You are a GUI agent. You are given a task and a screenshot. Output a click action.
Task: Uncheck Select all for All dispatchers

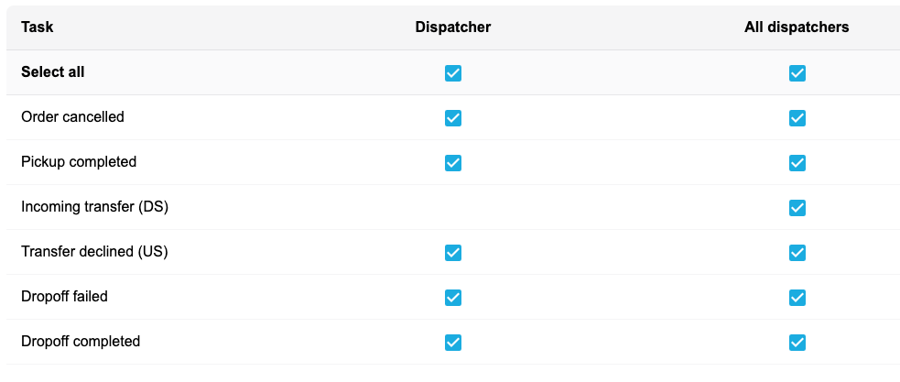[x=797, y=73]
